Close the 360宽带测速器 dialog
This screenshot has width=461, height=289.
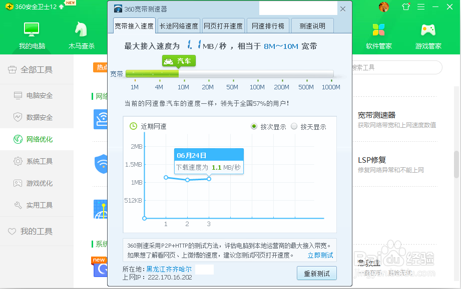pos(343,9)
